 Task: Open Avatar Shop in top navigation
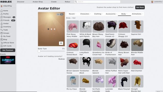point(38,2)
